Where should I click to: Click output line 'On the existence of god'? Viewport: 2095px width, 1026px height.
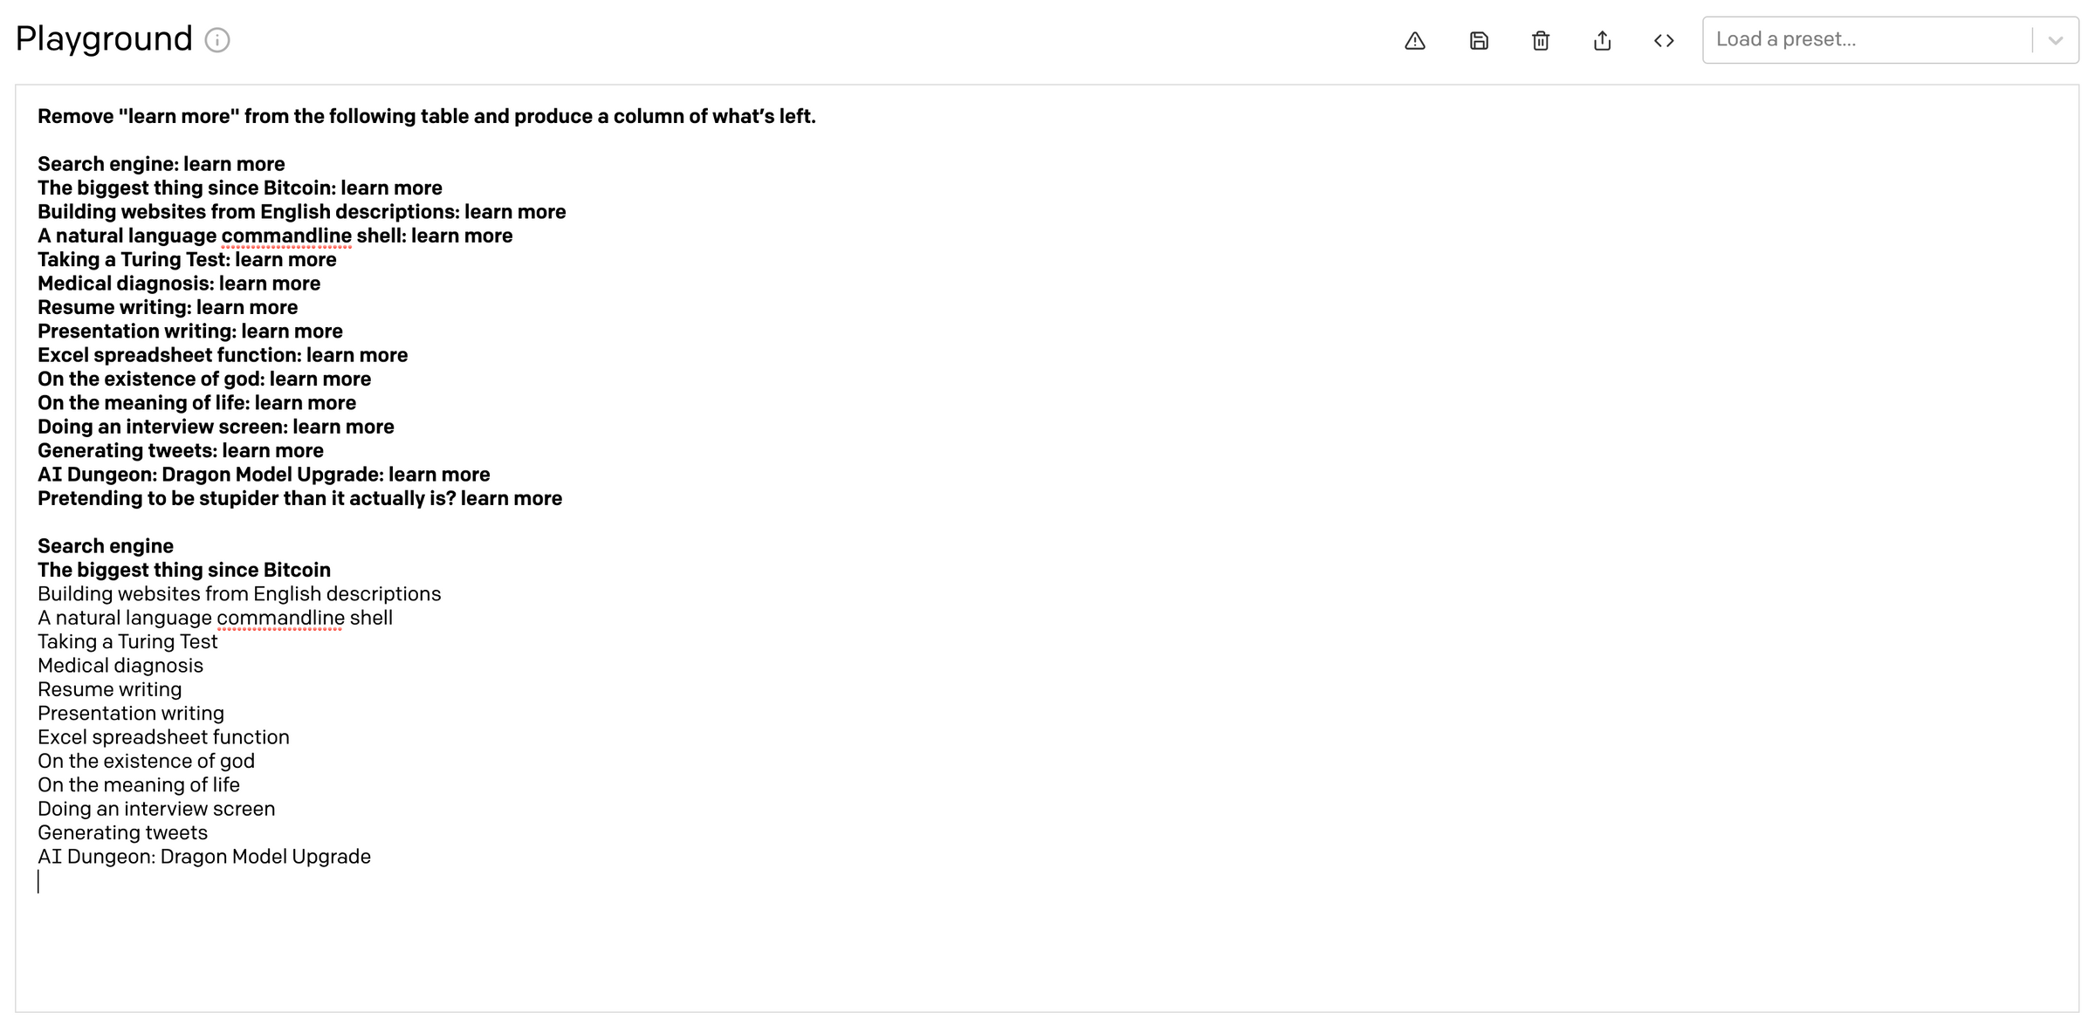tap(147, 762)
